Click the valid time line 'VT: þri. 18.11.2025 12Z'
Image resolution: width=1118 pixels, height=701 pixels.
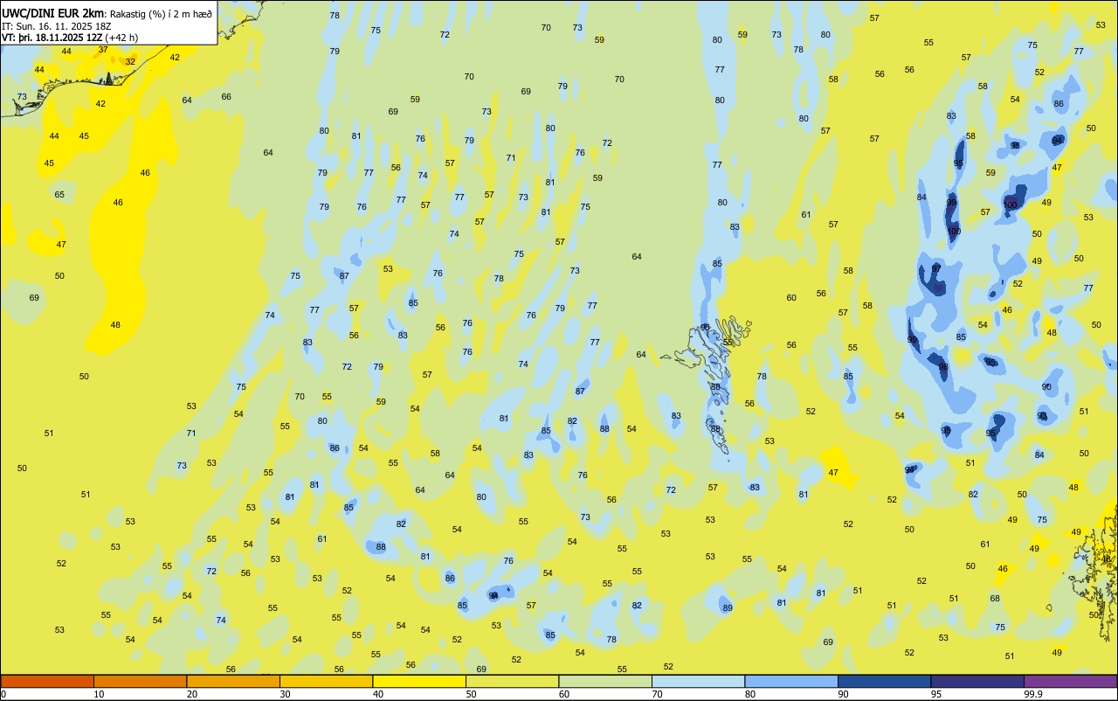point(52,38)
